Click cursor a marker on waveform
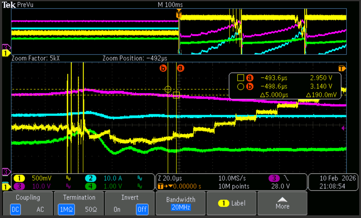 (x=180, y=68)
